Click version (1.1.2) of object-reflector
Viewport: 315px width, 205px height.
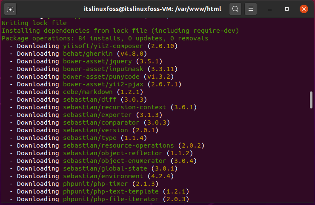(x=180, y=153)
